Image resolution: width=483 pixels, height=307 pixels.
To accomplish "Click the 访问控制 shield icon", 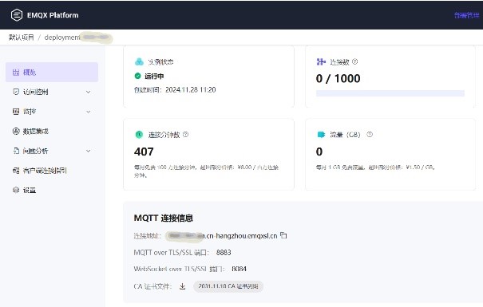I will coord(16,92).
